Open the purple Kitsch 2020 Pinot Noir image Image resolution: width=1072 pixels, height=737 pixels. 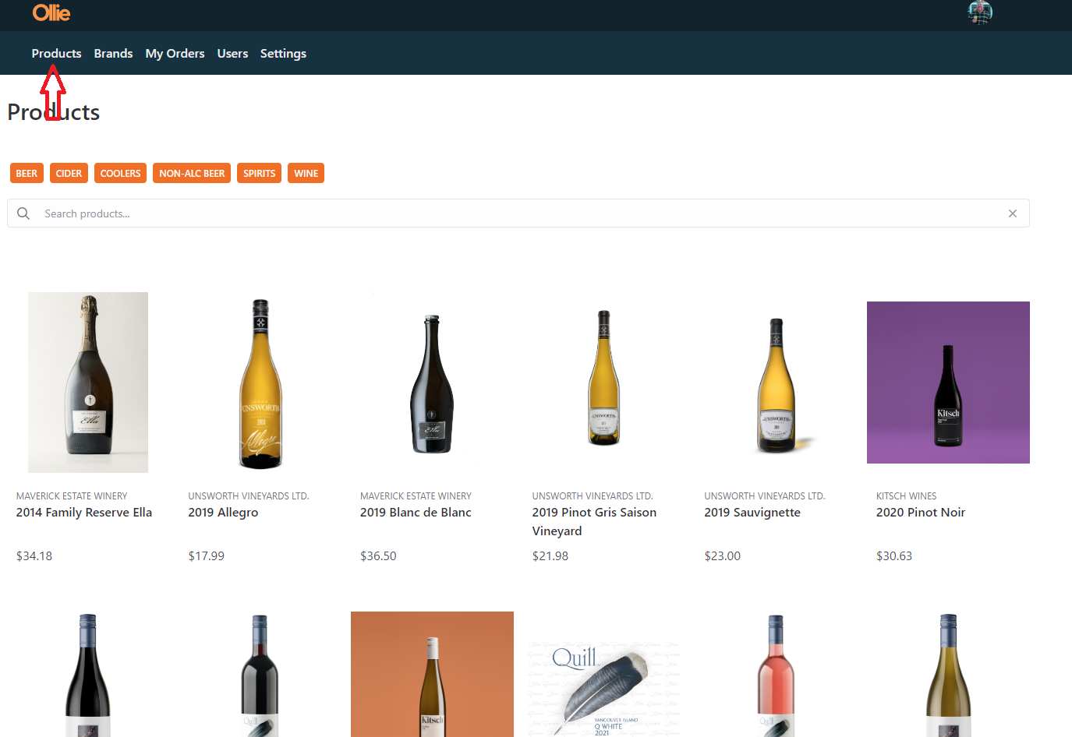[x=948, y=383]
